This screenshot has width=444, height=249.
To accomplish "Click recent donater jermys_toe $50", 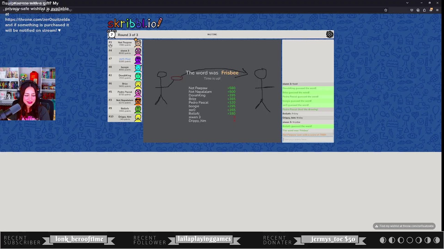I will point(333,239).
